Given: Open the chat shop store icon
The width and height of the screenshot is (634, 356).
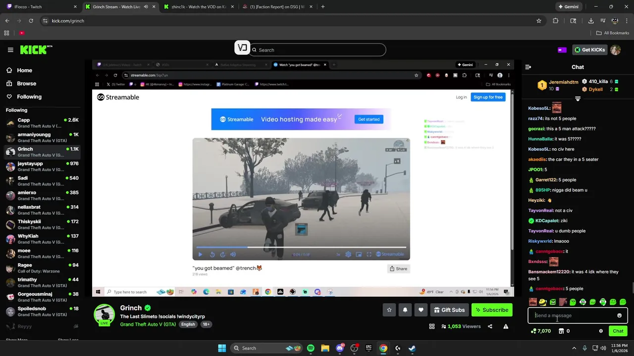Looking at the screenshot, I should click(x=561, y=331).
